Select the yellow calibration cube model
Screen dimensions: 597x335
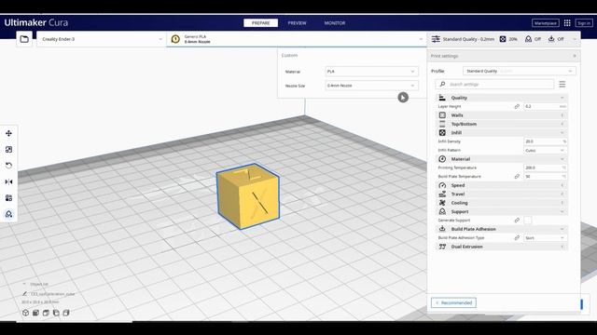(248, 196)
